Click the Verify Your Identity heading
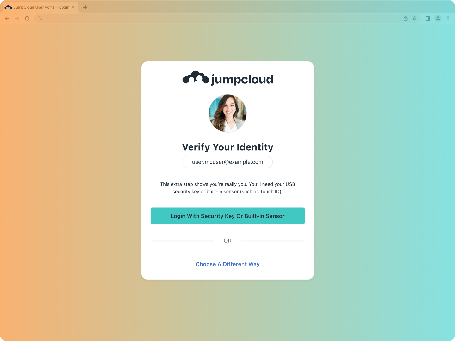 227,147
